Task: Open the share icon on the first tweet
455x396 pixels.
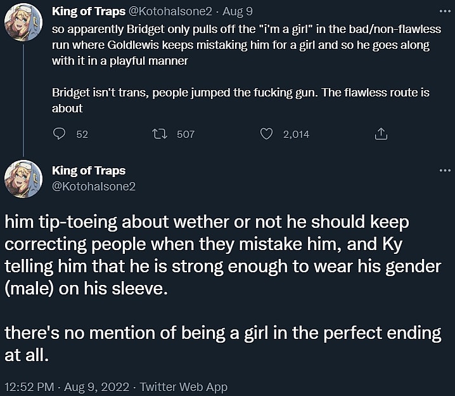Action: (x=381, y=134)
